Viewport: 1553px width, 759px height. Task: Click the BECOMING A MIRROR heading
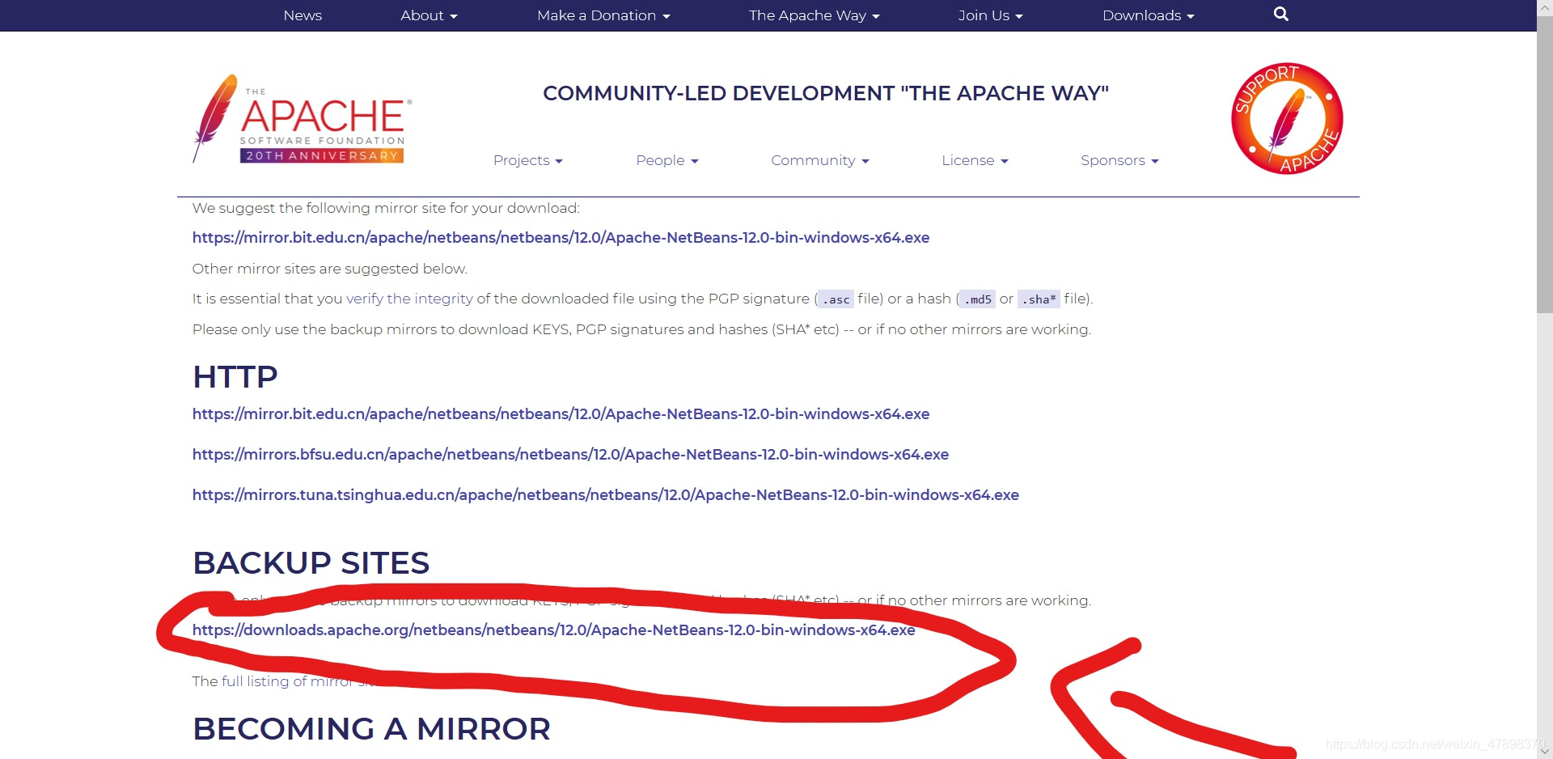click(371, 729)
